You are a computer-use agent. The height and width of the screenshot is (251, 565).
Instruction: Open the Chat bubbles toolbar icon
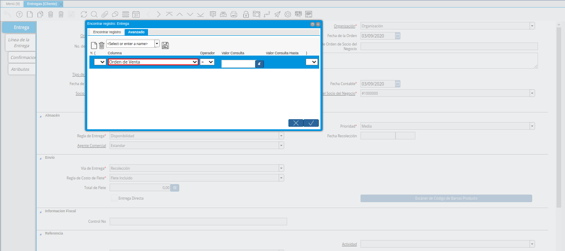[x=115, y=14]
